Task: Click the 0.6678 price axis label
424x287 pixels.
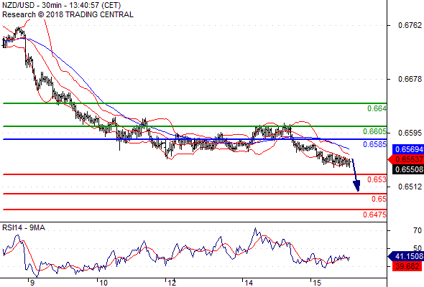Action: point(410,79)
